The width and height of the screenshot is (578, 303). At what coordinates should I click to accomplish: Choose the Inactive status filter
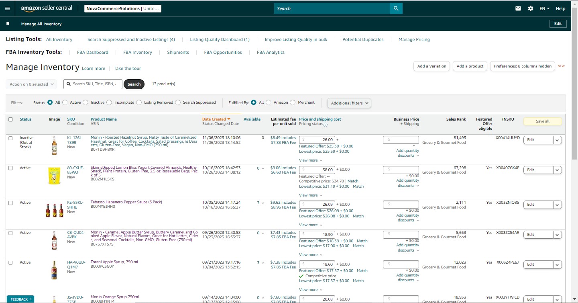pos(85,102)
